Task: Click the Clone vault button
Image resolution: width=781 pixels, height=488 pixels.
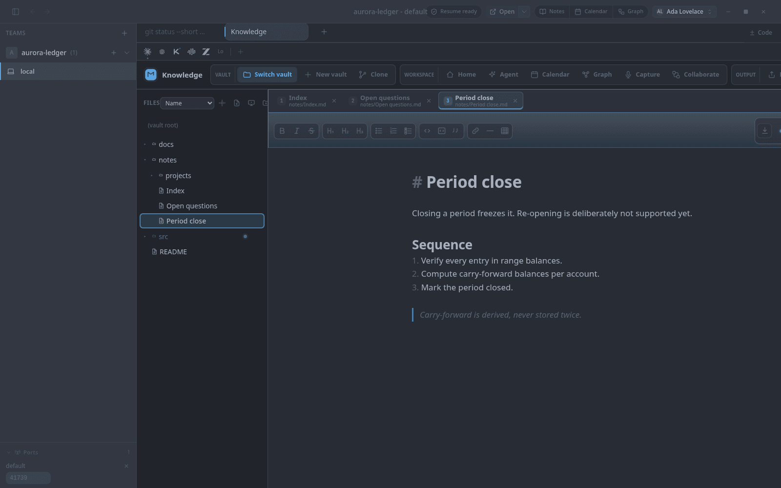Action: pyautogui.click(x=373, y=75)
